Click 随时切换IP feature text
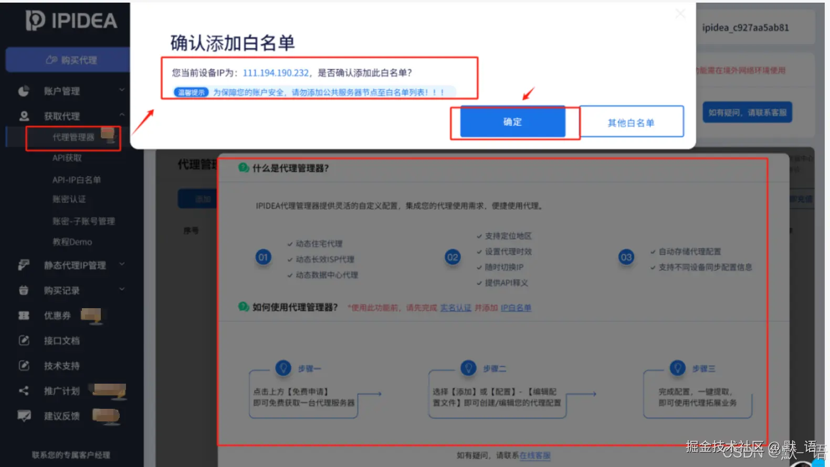This screenshot has height=467, width=830. tap(505, 267)
